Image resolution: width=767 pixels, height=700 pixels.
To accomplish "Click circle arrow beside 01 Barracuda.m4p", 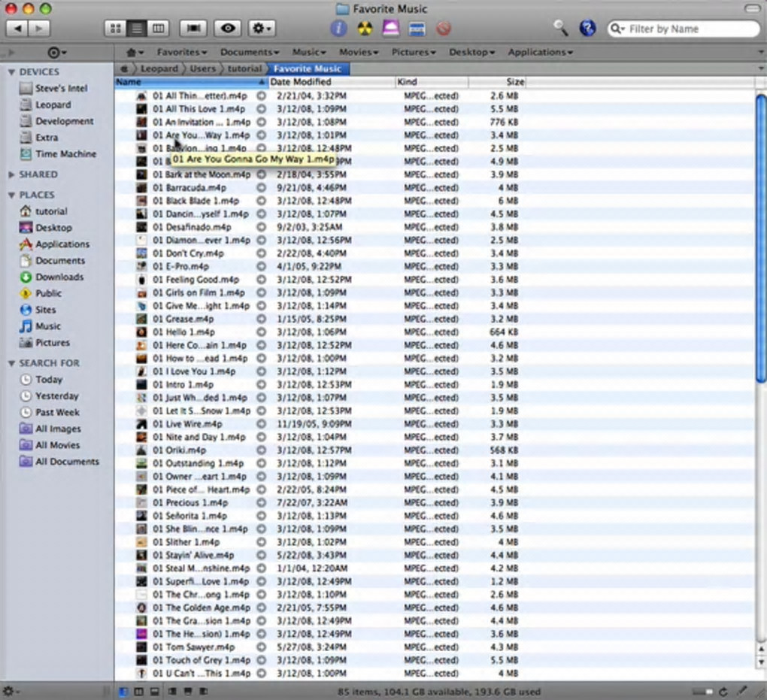I will pyautogui.click(x=262, y=187).
